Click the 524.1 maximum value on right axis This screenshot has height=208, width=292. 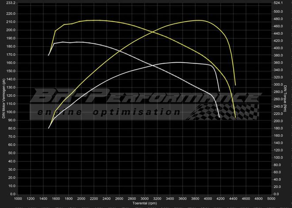point(279,3)
